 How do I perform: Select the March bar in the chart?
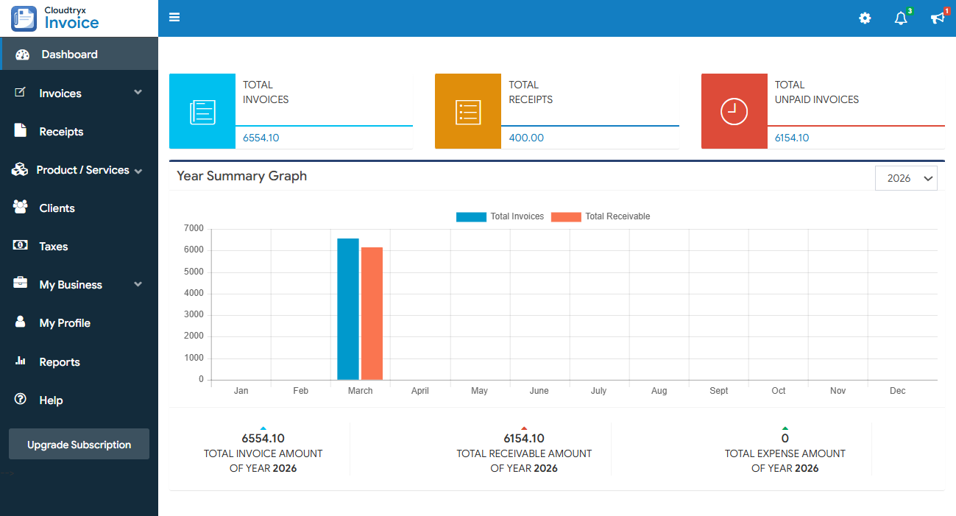click(x=346, y=309)
